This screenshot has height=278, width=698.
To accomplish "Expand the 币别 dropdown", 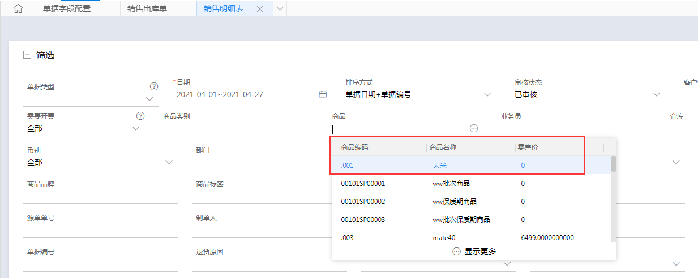I will pyautogui.click(x=169, y=162).
